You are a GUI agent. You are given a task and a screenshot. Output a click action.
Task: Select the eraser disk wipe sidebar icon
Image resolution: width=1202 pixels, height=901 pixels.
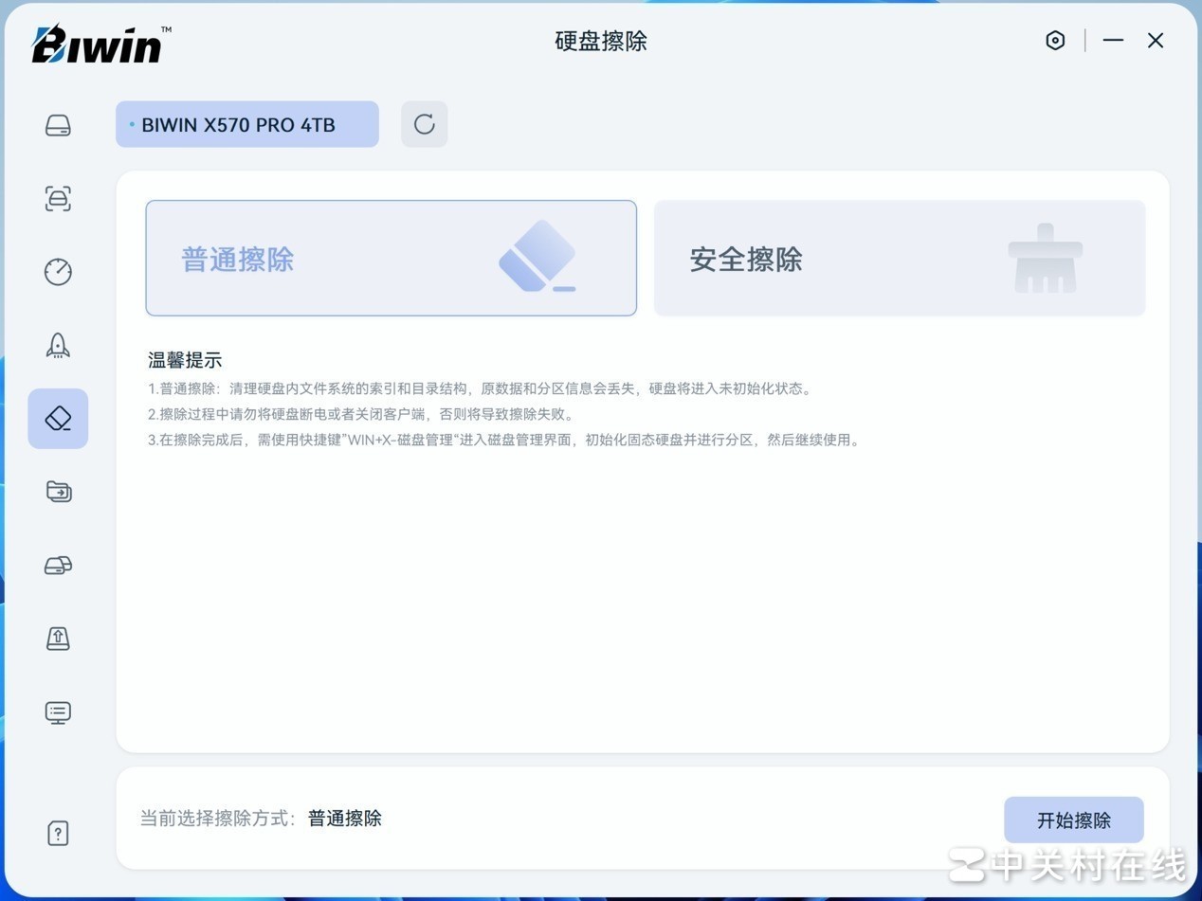[x=58, y=419]
